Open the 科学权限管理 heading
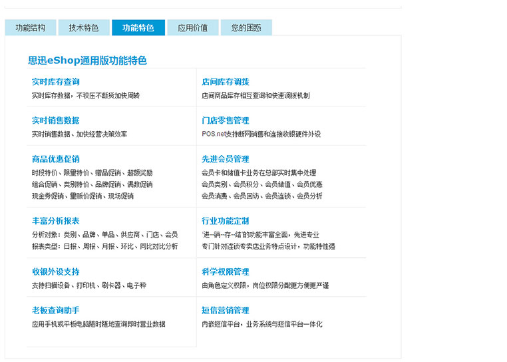The height and width of the screenshot is (362, 507). (x=226, y=271)
